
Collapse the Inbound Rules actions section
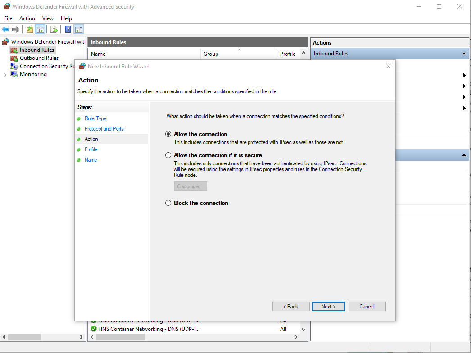coord(464,54)
